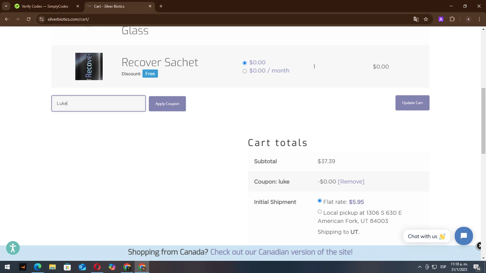Screen dimensions: 486x273
Task: Open File Explorer from the taskbar
Action: point(52,267)
